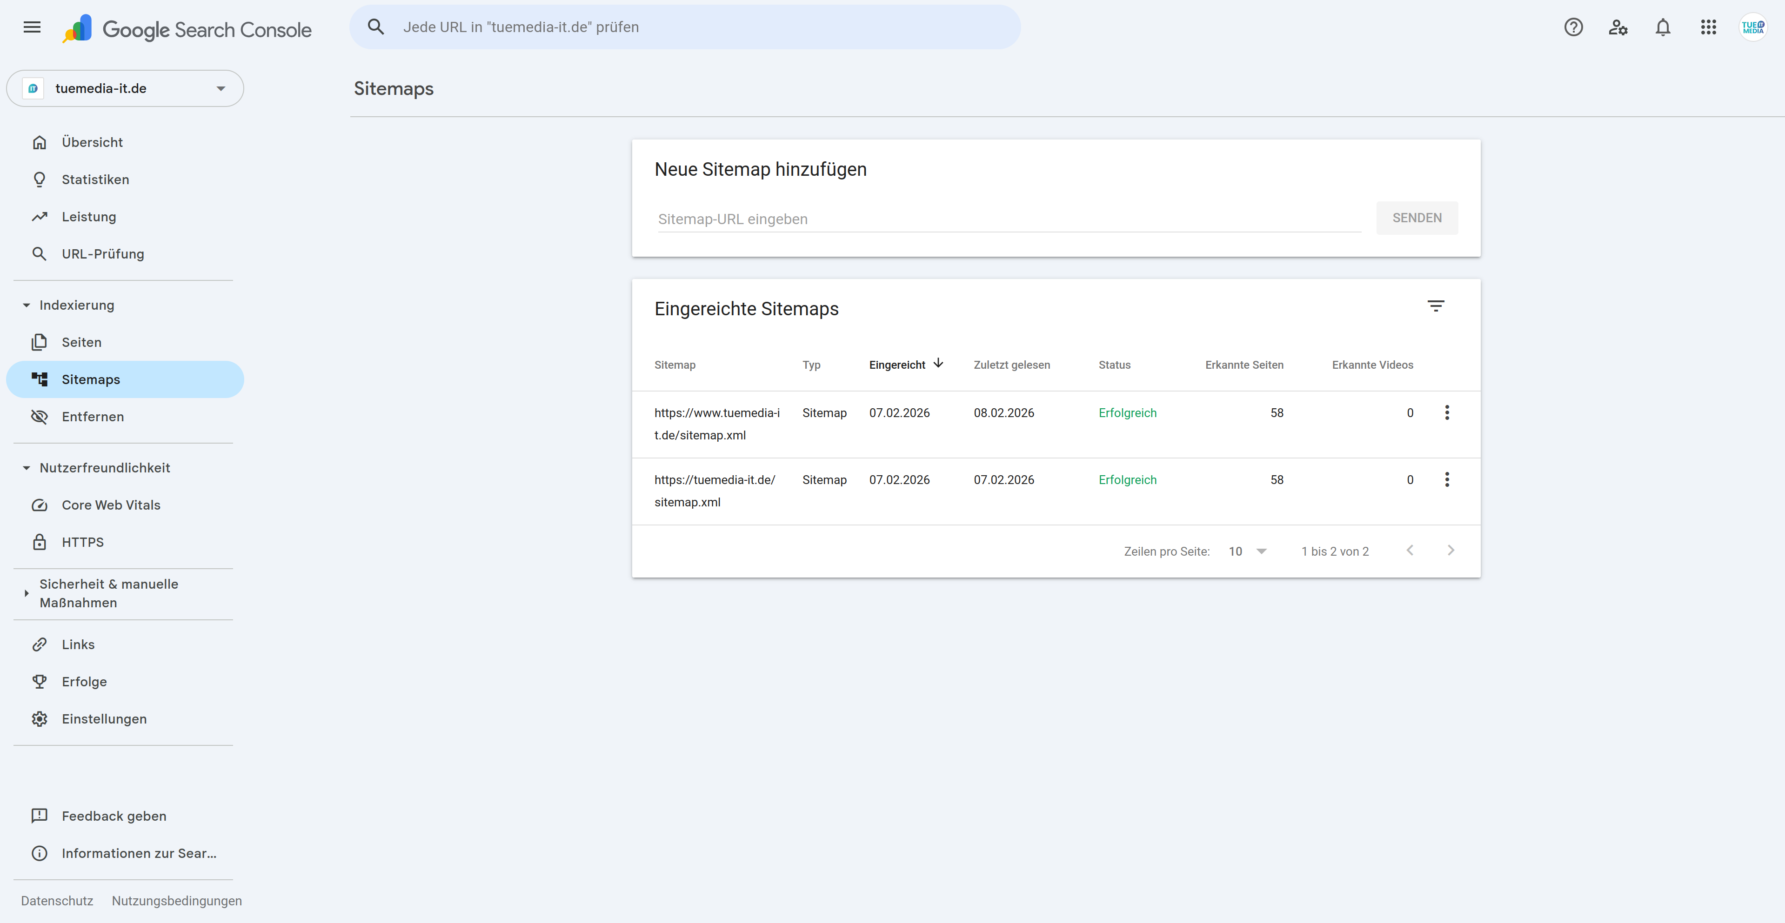Open the Sitemaps menu item
Screen dimensions: 1785x923
[x=126, y=379]
